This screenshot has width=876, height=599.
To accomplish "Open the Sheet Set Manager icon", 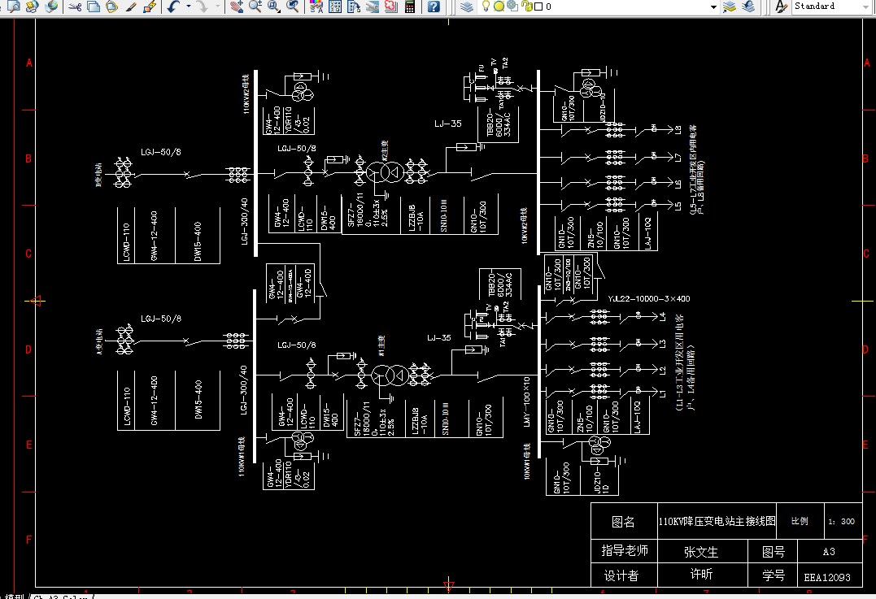I will 372,7.
